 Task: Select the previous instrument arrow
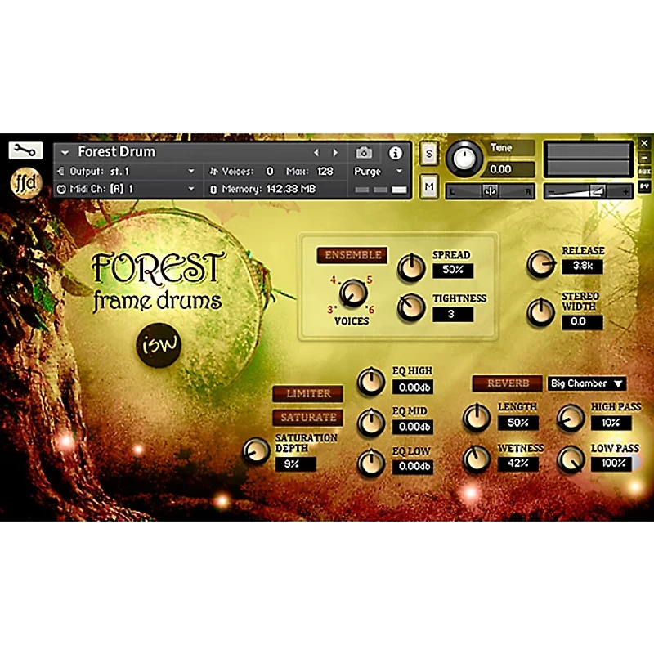(316, 153)
